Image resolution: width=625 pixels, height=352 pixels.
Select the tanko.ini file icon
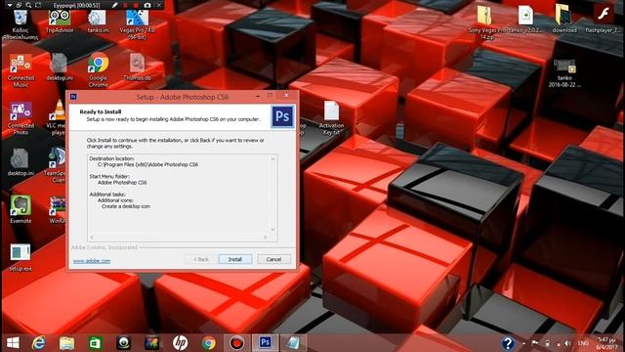(x=98, y=22)
